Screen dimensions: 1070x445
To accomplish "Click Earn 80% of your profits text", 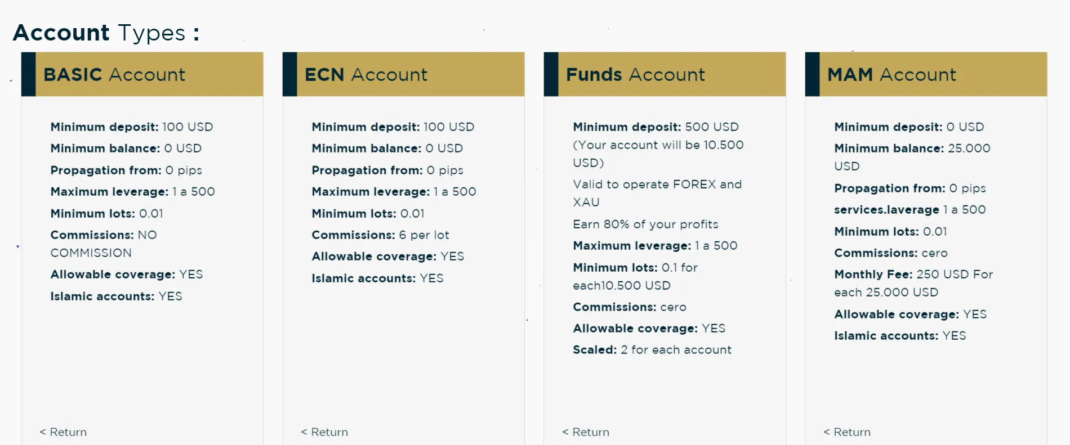I will pyautogui.click(x=645, y=224).
